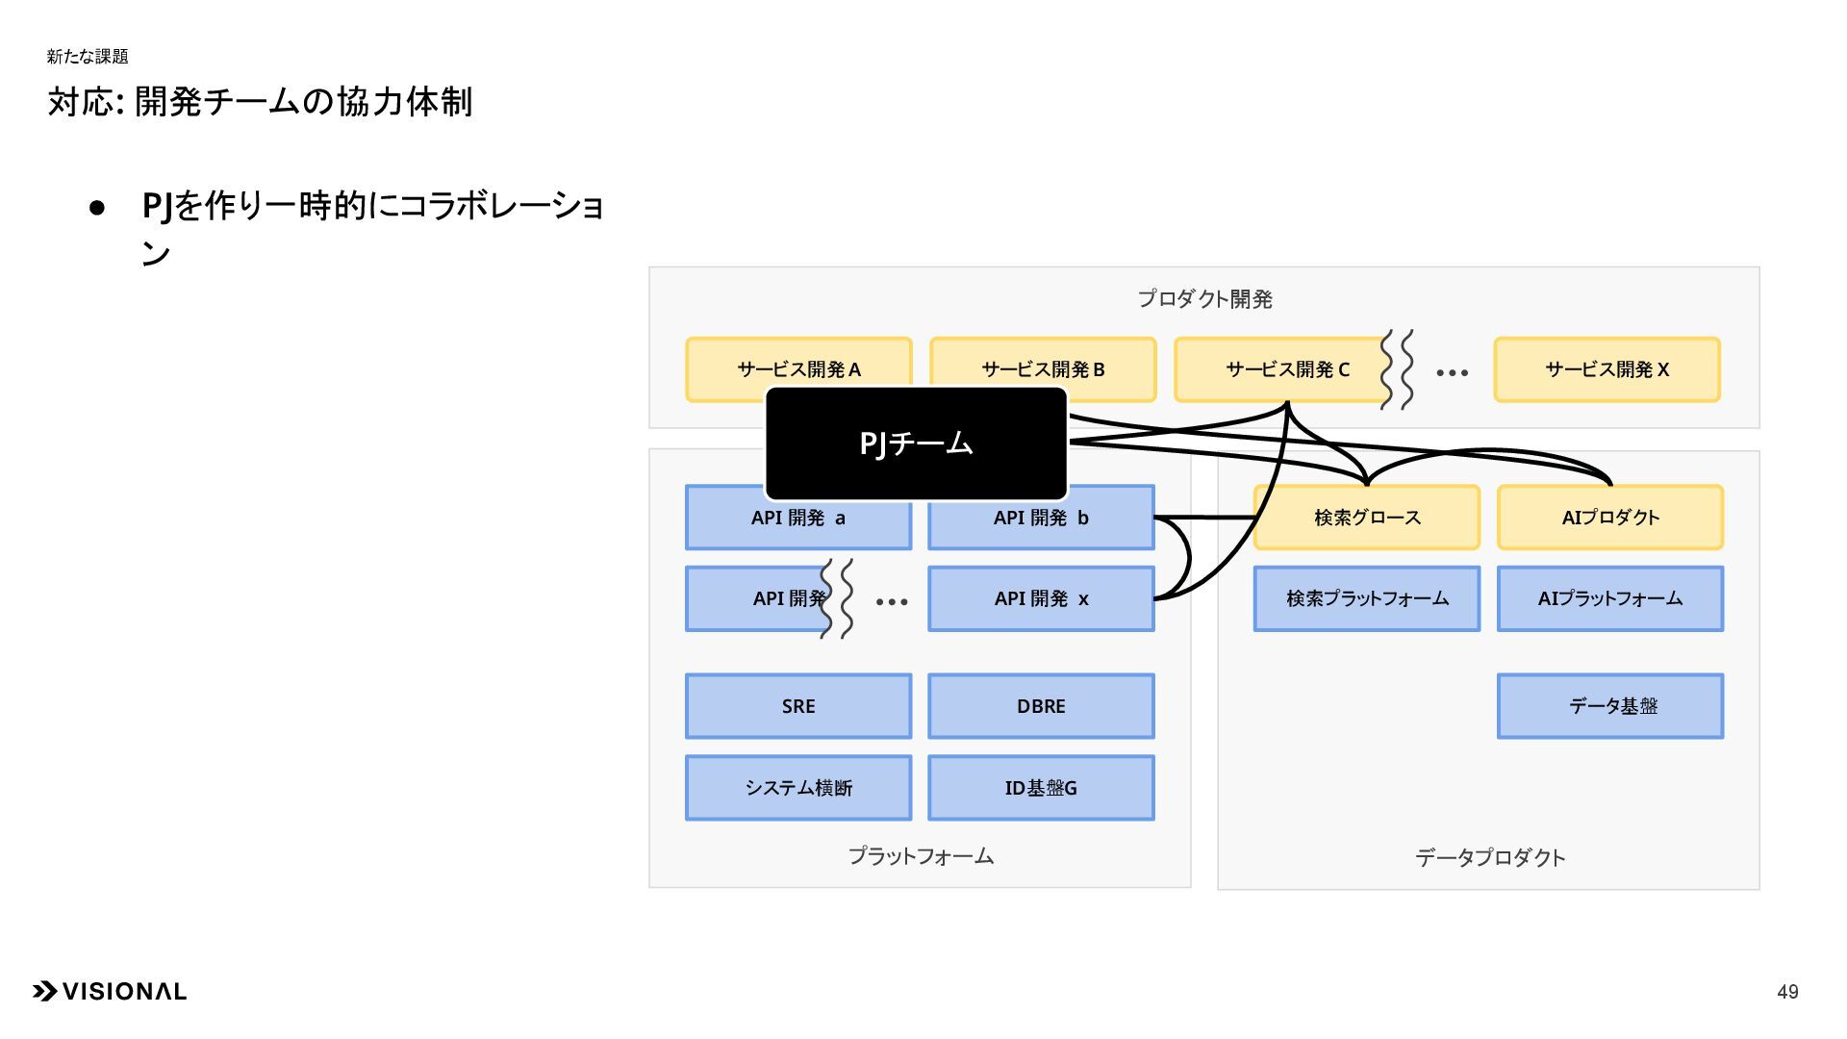Select the システム横断 box
The image size is (1847, 1039).
point(798,788)
